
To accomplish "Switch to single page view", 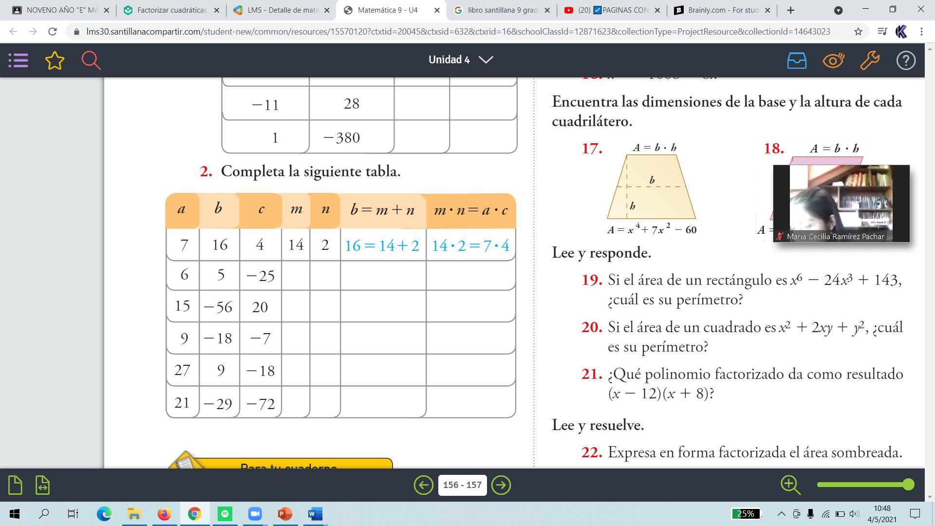I will [15, 485].
